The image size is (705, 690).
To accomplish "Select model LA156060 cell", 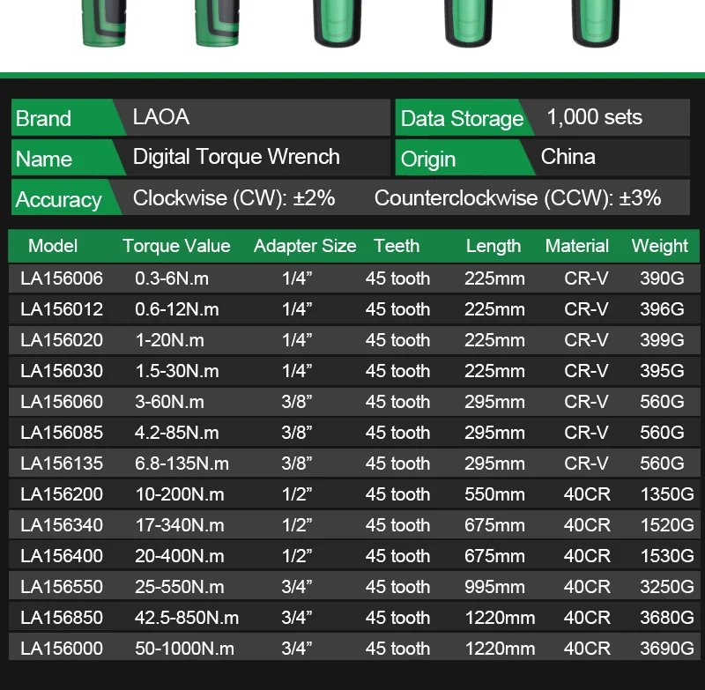I will [x=62, y=402].
